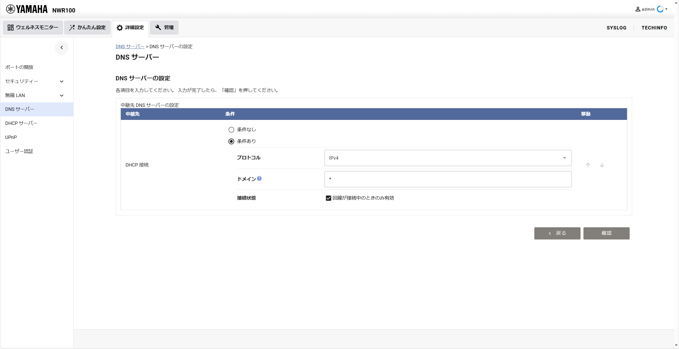The image size is (679, 349).
Task: Click the DNSサーバー breadcrumb link
Action: [x=130, y=46]
